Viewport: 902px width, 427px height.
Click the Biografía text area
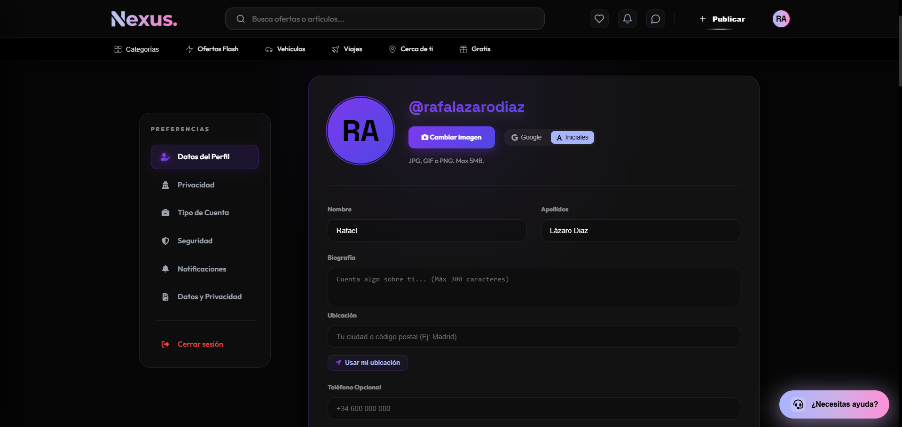click(x=534, y=287)
